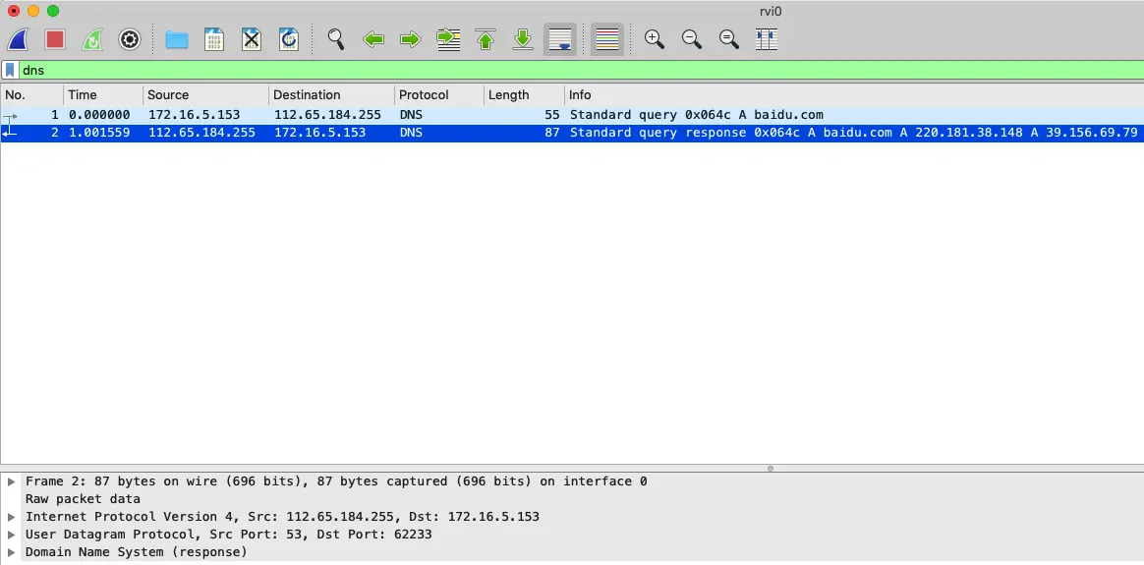Select the Frame 2: 87 bytes line
Image resolution: width=1144 pixels, height=565 pixels.
tap(336, 481)
